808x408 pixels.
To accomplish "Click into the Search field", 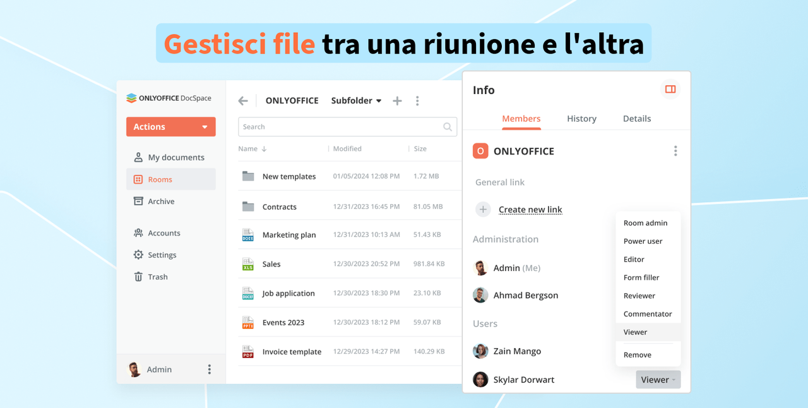I will [347, 127].
